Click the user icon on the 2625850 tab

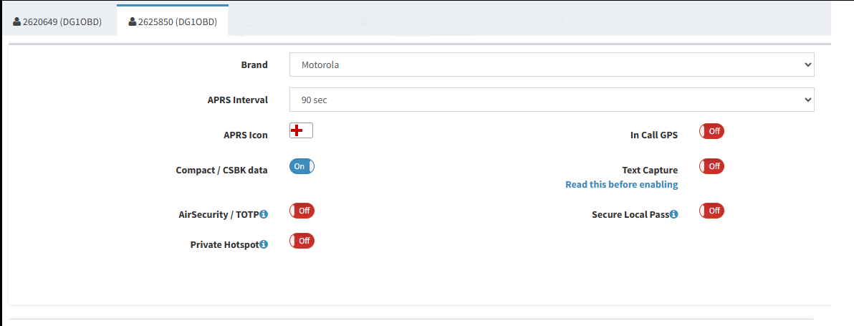click(132, 21)
